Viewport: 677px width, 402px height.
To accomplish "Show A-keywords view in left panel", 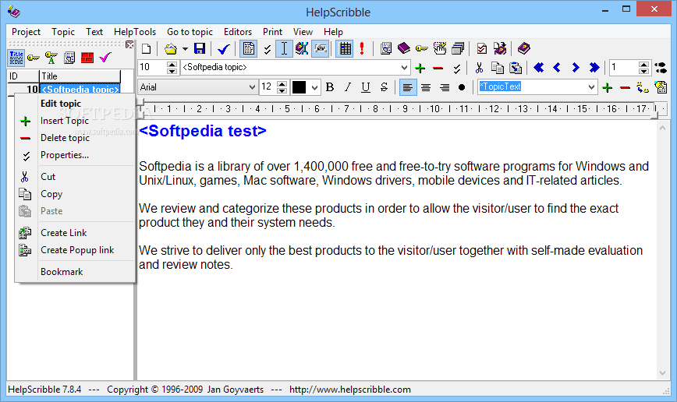I will 51,58.
